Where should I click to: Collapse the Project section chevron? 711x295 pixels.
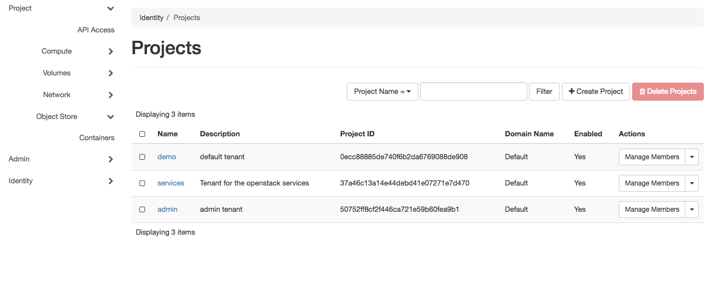[111, 8]
